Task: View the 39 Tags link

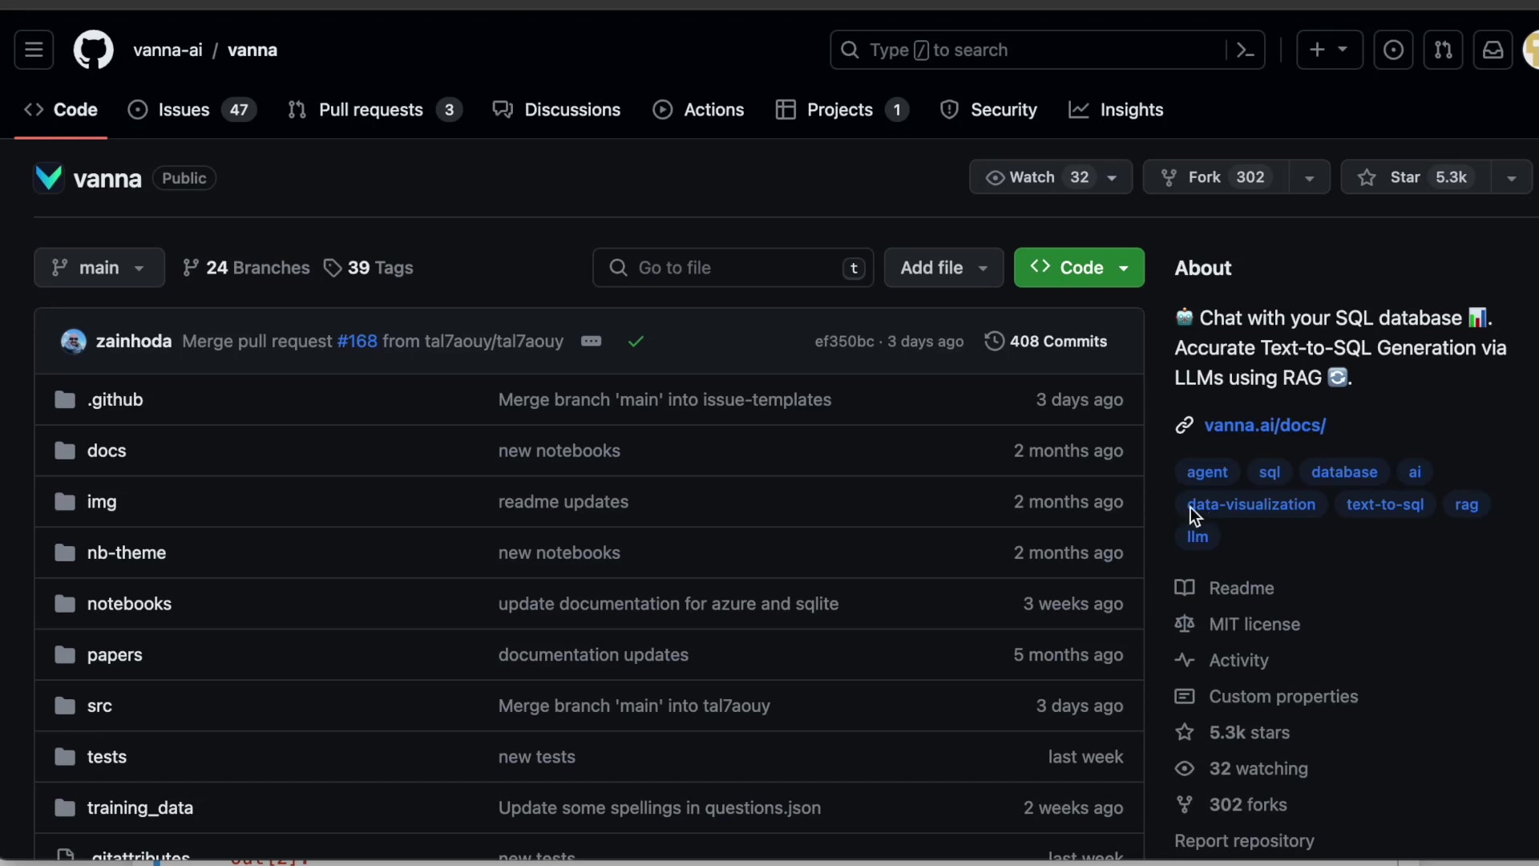Action: click(369, 268)
